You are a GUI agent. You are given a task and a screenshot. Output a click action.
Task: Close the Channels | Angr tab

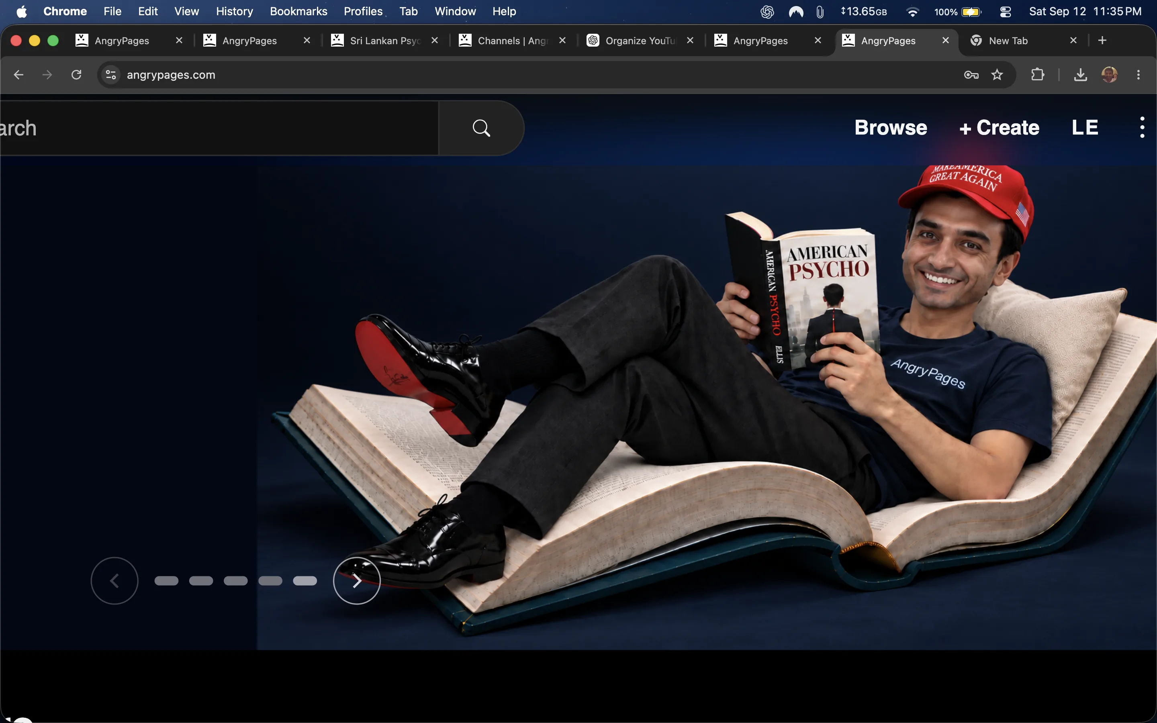(562, 41)
